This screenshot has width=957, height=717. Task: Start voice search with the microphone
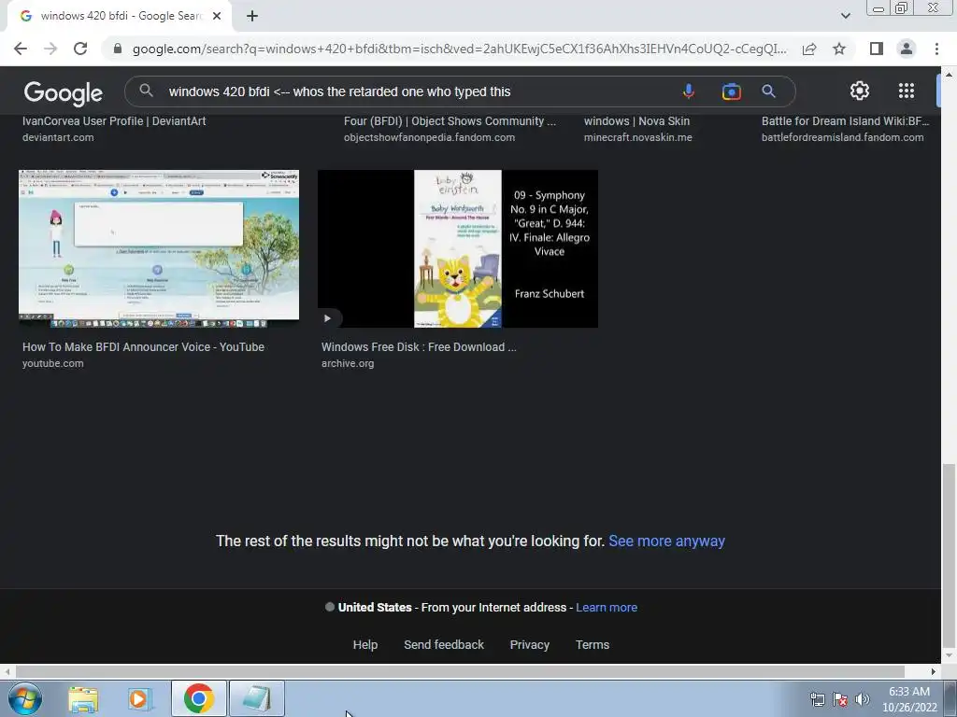click(x=689, y=91)
